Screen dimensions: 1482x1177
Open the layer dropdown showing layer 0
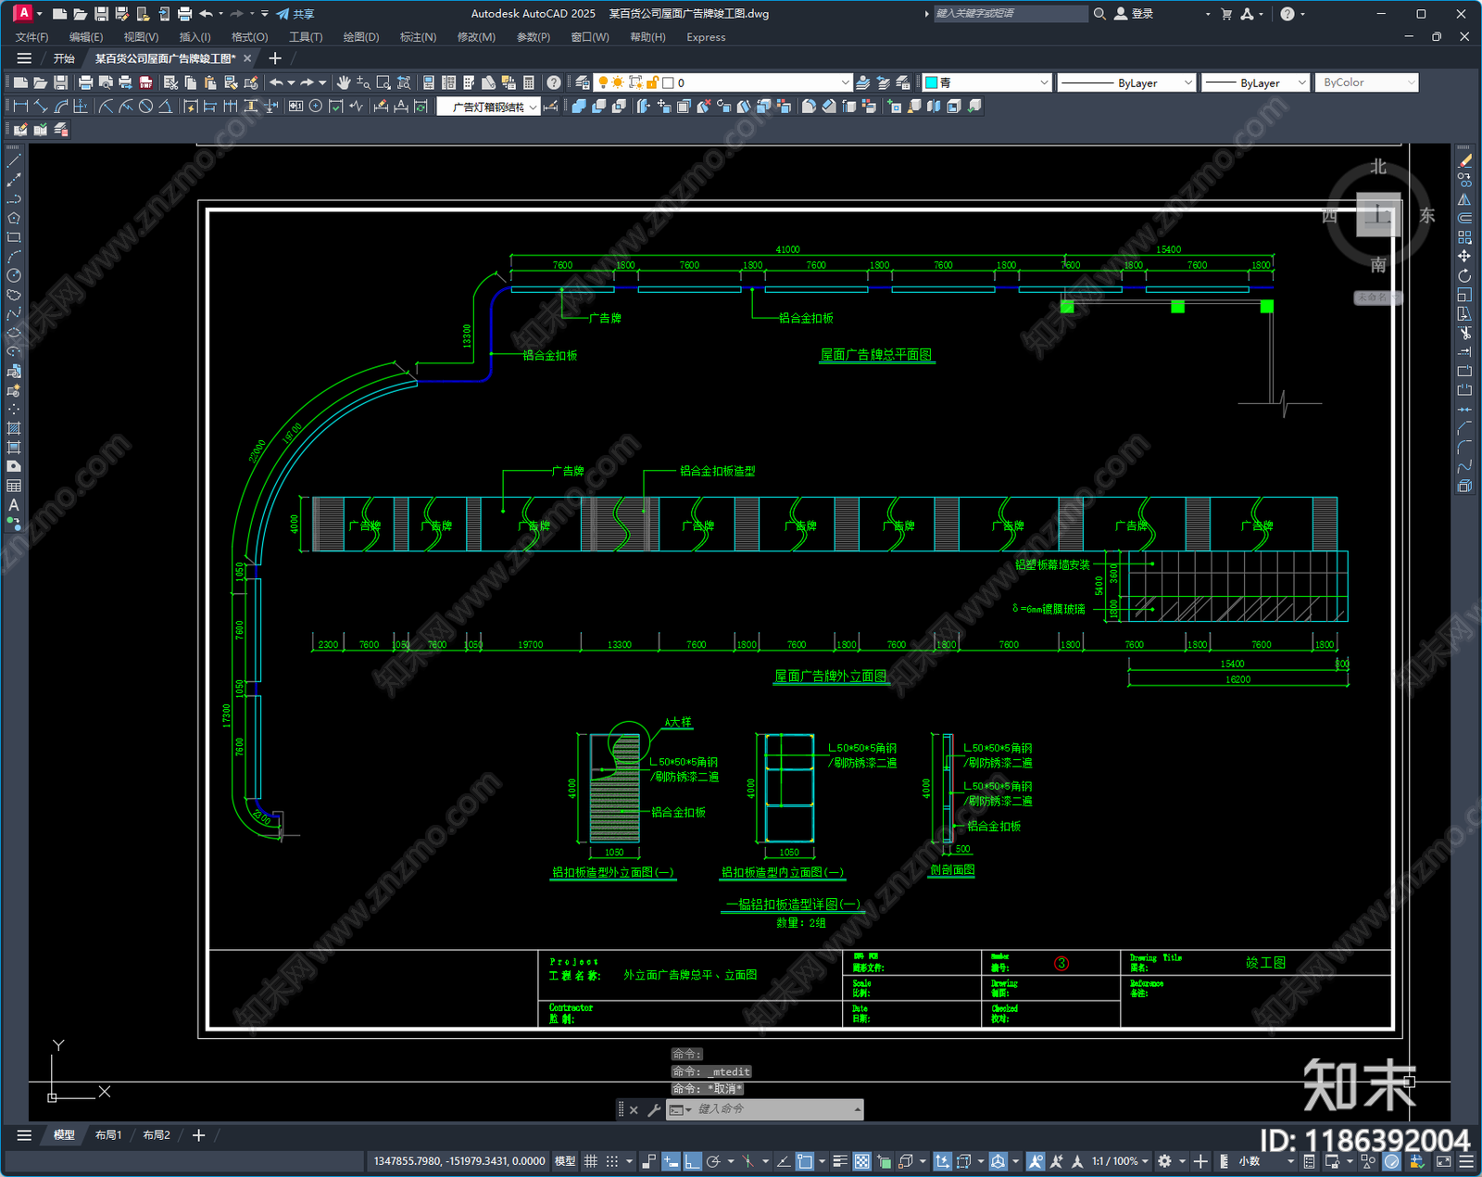723,82
